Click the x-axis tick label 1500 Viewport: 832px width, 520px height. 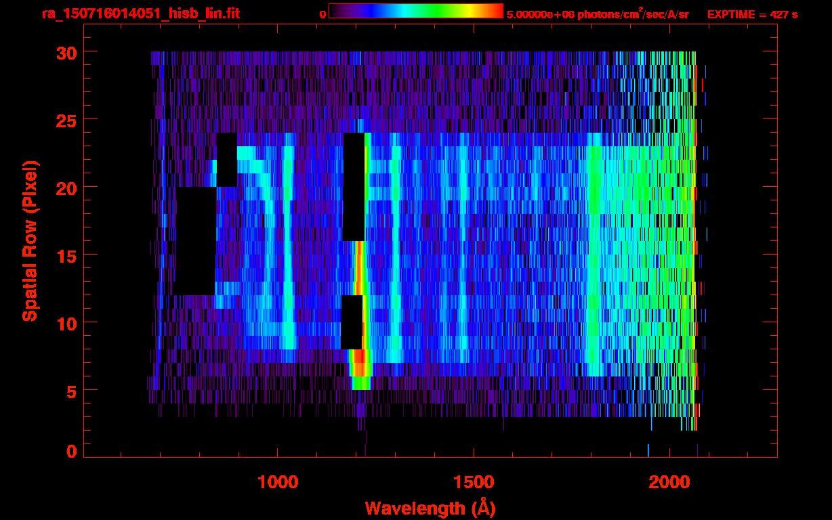[x=474, y=481]
